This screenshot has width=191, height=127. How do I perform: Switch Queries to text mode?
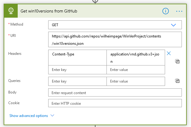click(177, 81)
